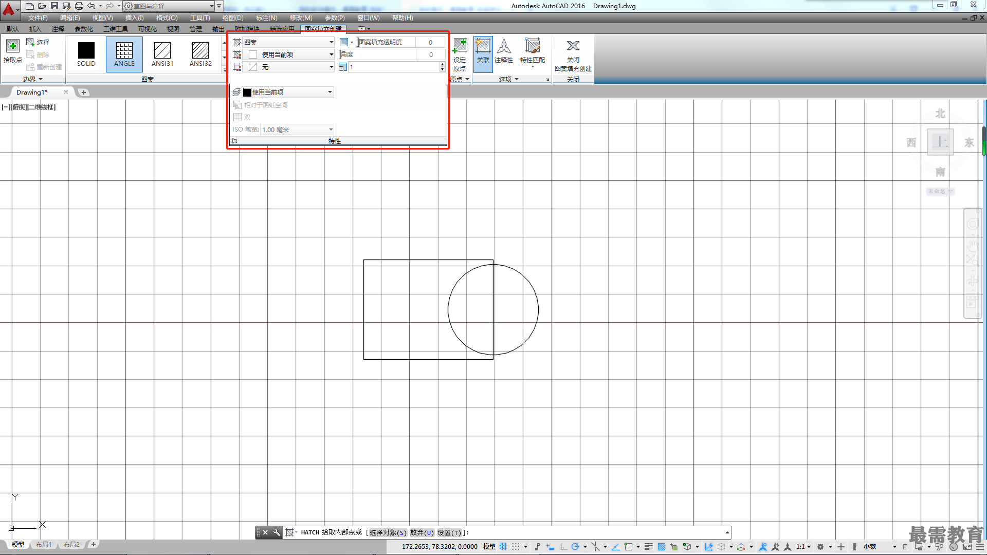Click the Select (选择) boundary objects button
The image size is (987, 555).
(38, 42)
